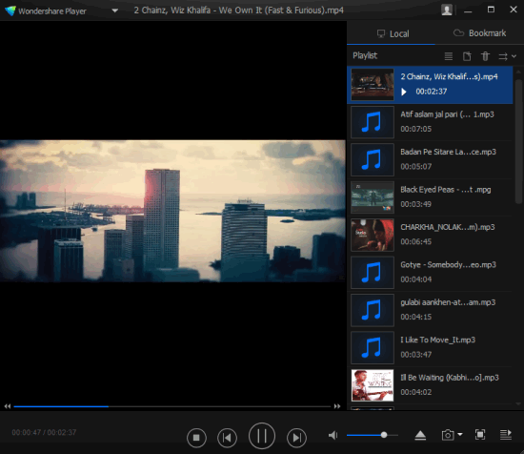The width and height of the screenshot is (524, 454).
Task: Go to the previous track
Action: point(227,437)
